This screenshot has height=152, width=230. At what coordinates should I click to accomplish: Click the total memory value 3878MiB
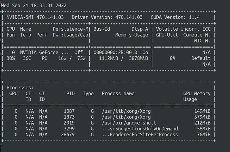(138, 58)
